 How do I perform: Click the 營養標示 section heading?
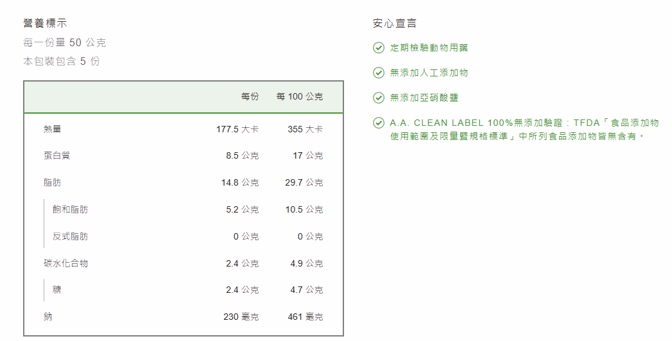[45, 24]
